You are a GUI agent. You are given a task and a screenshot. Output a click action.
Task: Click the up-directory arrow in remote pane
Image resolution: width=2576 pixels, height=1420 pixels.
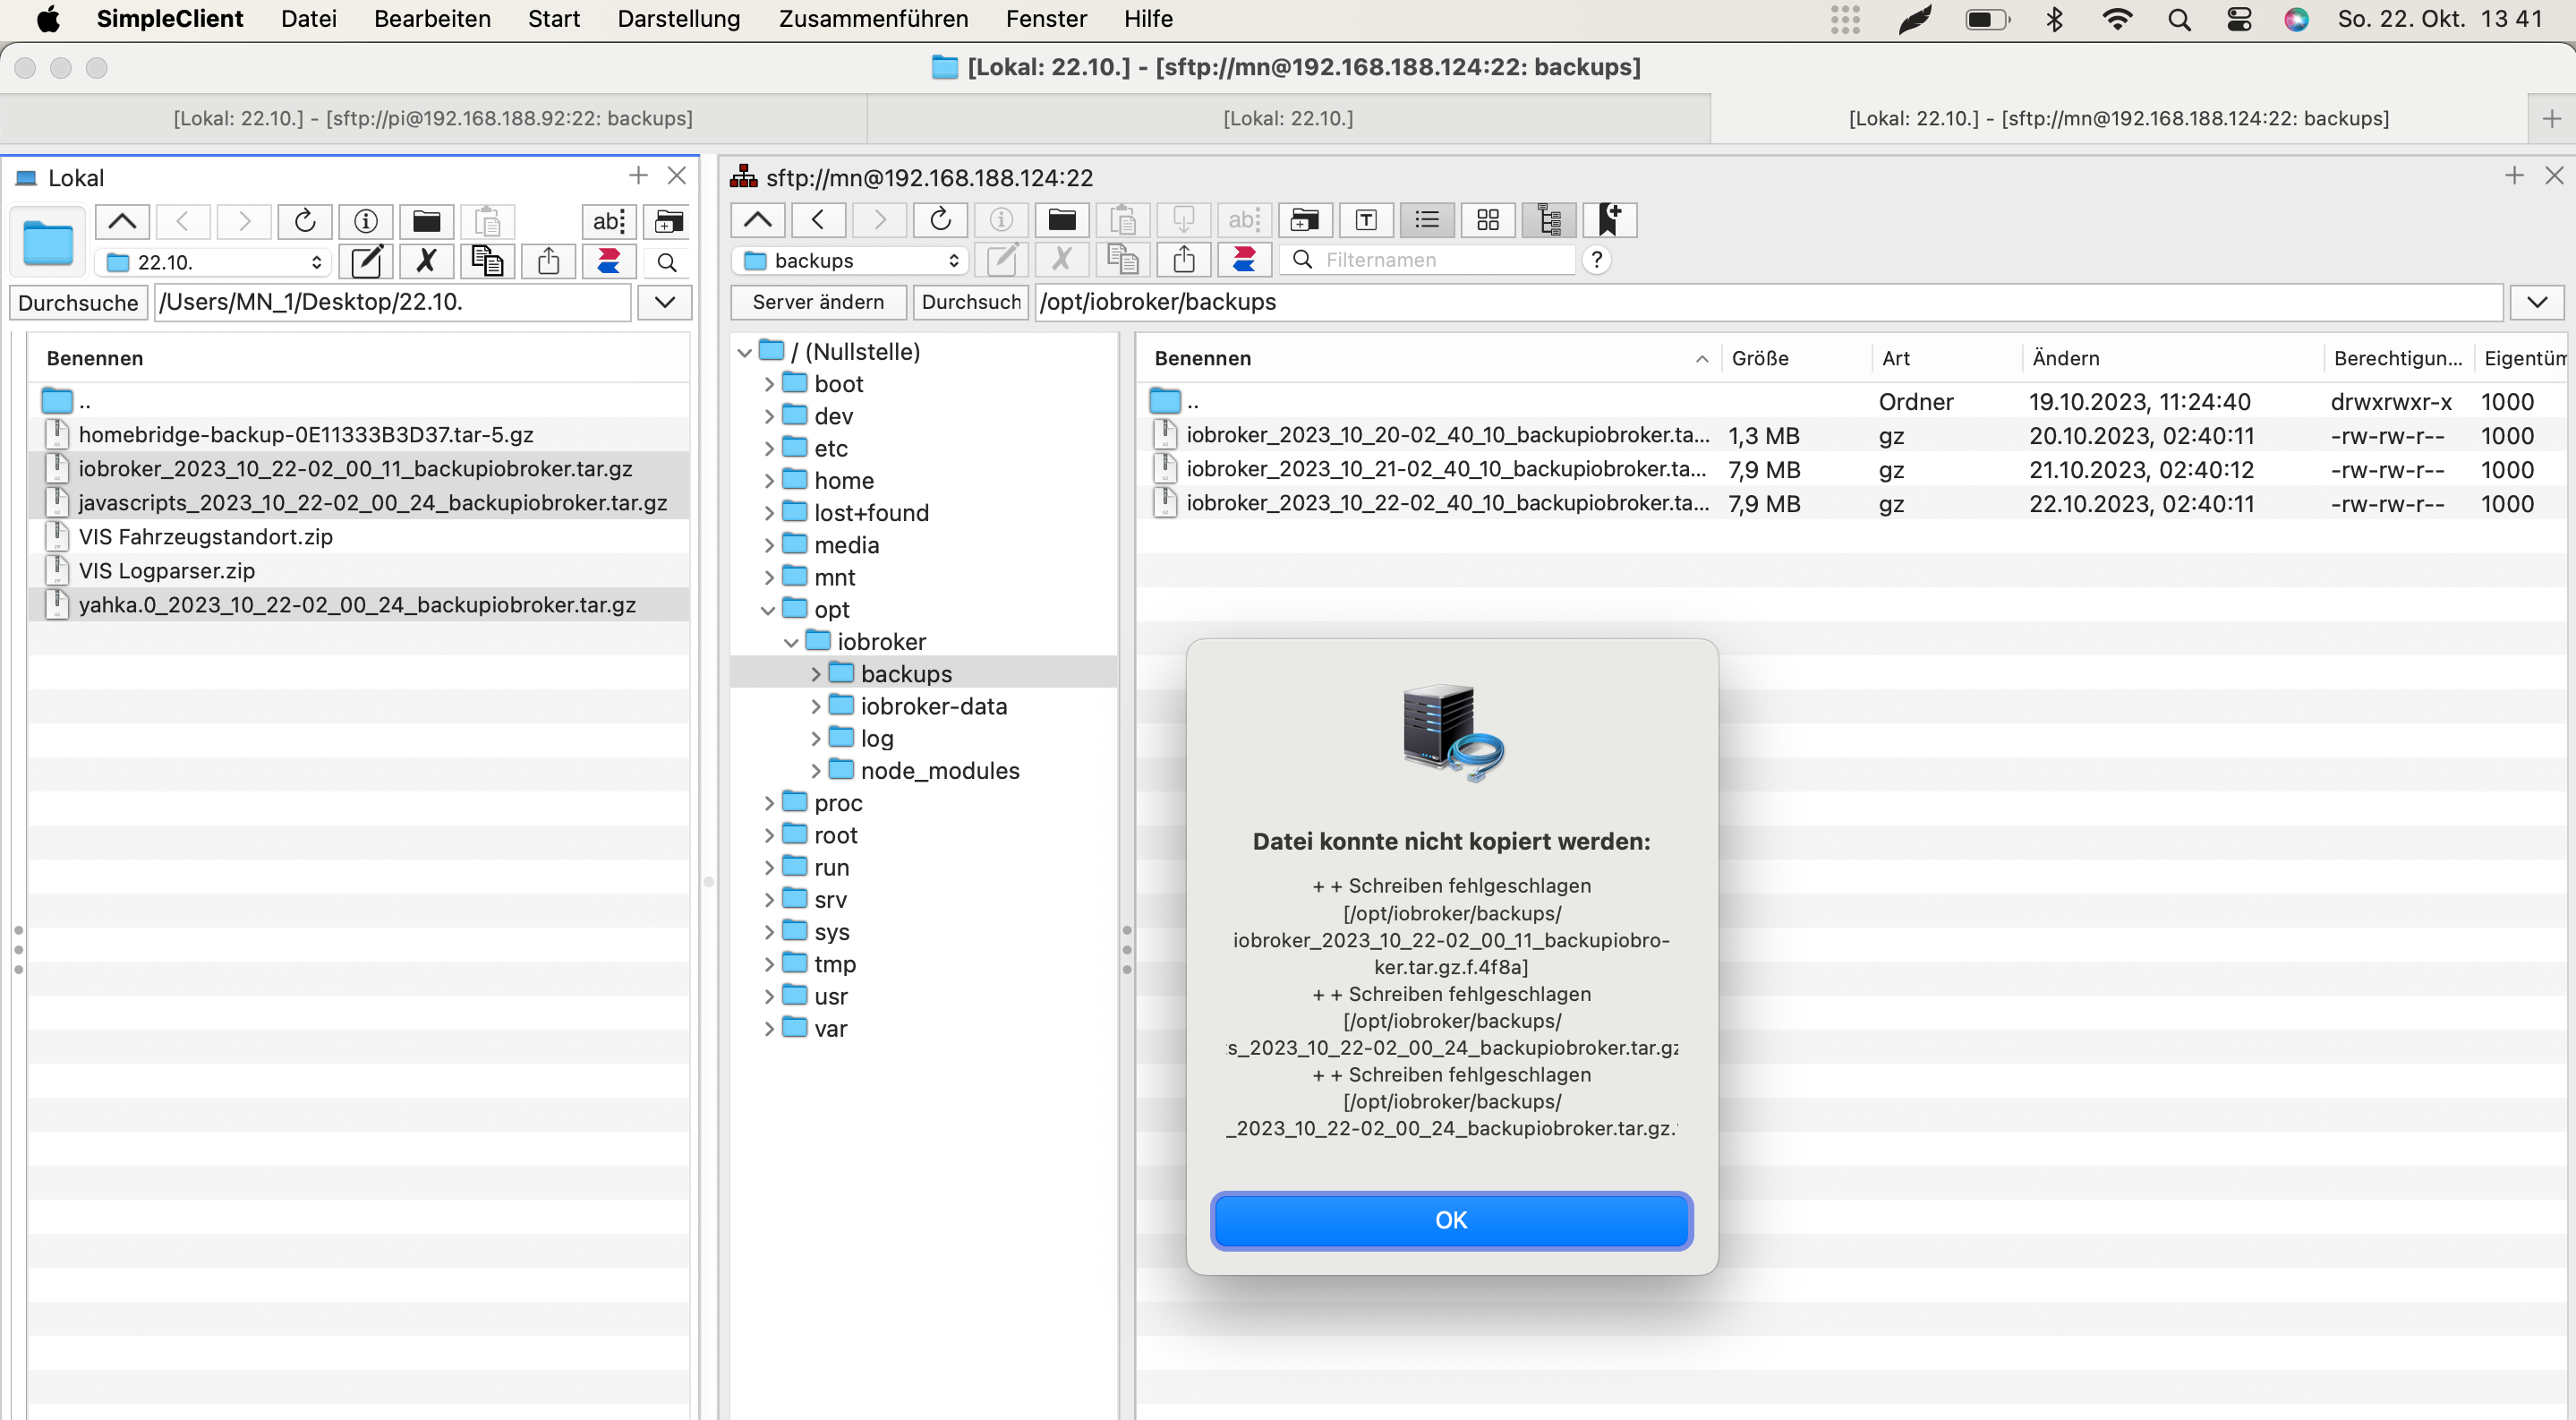tap(757, 220)
